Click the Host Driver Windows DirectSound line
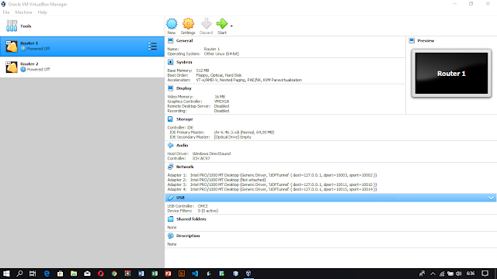This screenshot has width=497, height=279. [x=199, y=153]
